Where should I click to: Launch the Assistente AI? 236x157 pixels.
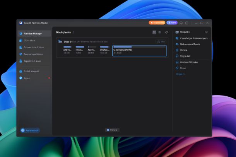pos(30,130)
